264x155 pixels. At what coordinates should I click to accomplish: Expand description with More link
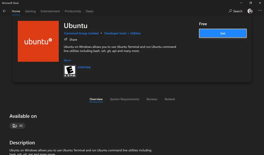67,60
